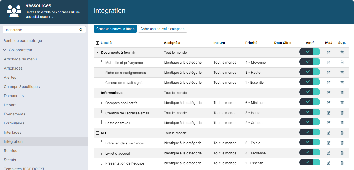
Task: Delete the Poste de travail task
Action: 342,123
